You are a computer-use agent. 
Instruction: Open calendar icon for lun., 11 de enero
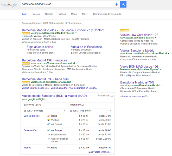71,111
